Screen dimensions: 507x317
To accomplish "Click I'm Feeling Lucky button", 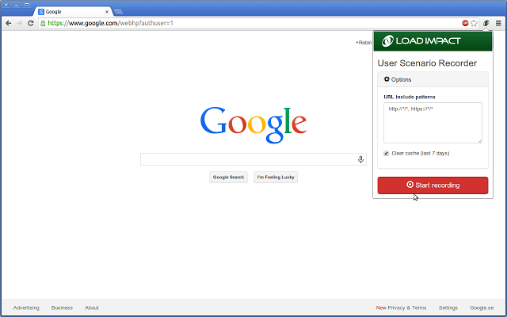I will click(x=276, y=177).
